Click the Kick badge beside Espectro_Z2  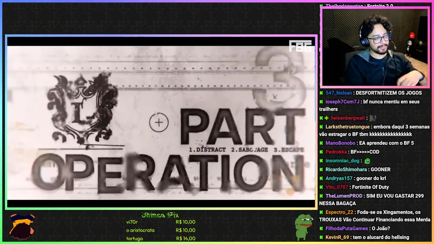[x=321, y=212]
